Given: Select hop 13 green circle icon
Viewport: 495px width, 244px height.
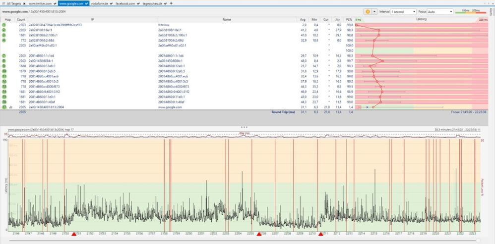Looking at the screenshot, I should [4, 87].
